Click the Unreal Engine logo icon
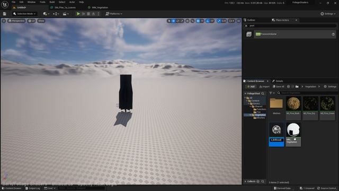339x191 pixels. (5, 4)
